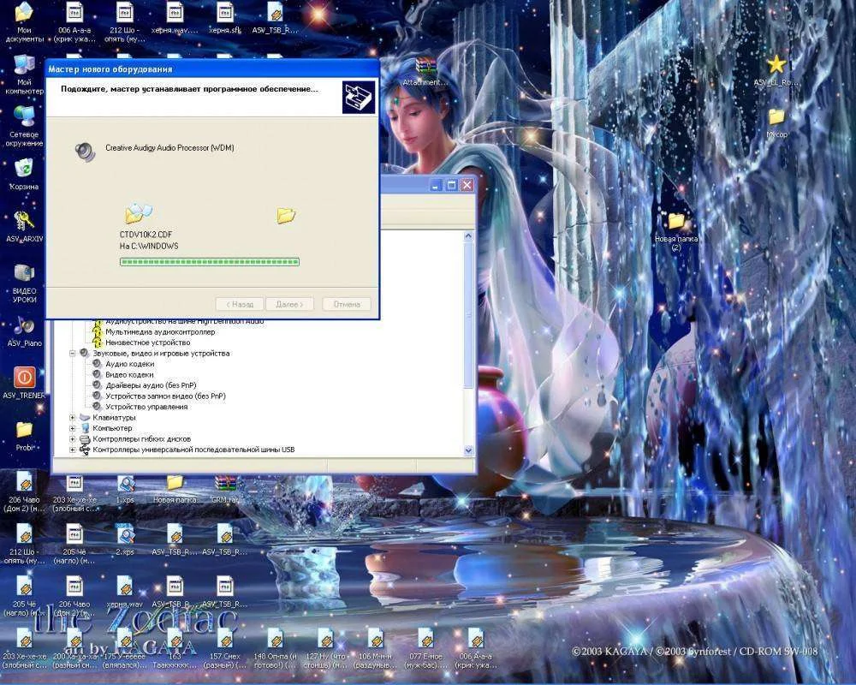Click the source folder copy animation icon

point(138,213)
